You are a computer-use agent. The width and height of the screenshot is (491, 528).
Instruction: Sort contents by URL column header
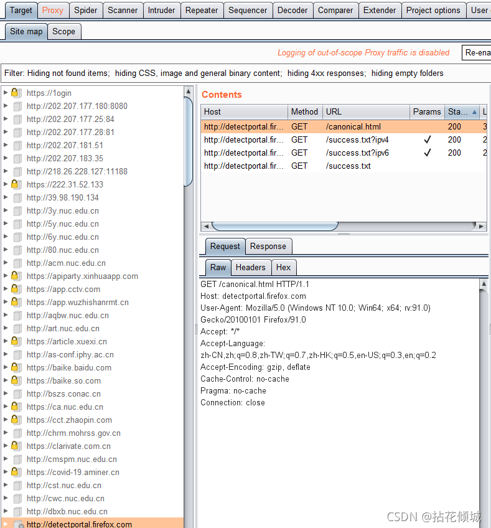[x=366, y=112]
